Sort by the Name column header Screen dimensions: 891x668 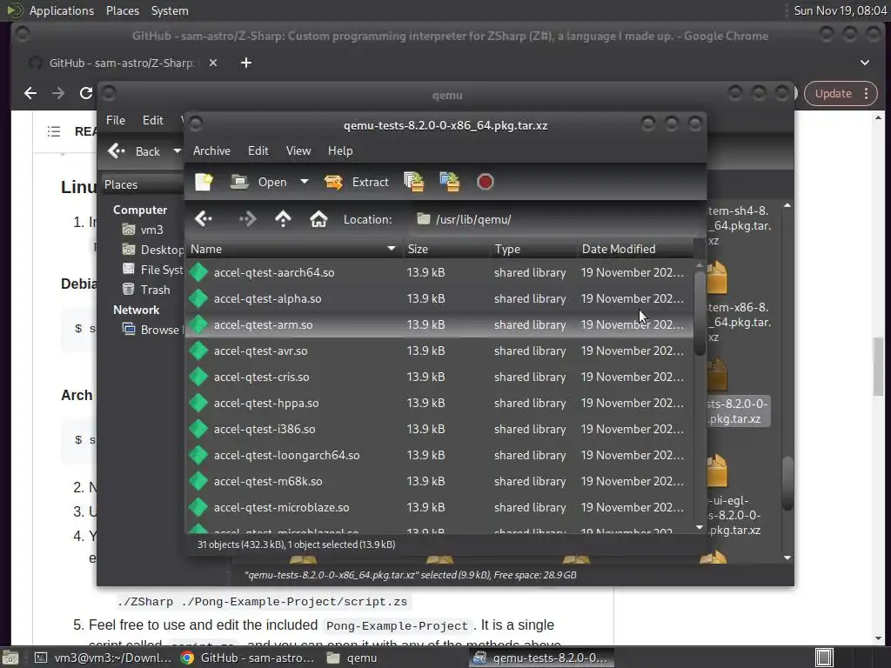[293, 249]
